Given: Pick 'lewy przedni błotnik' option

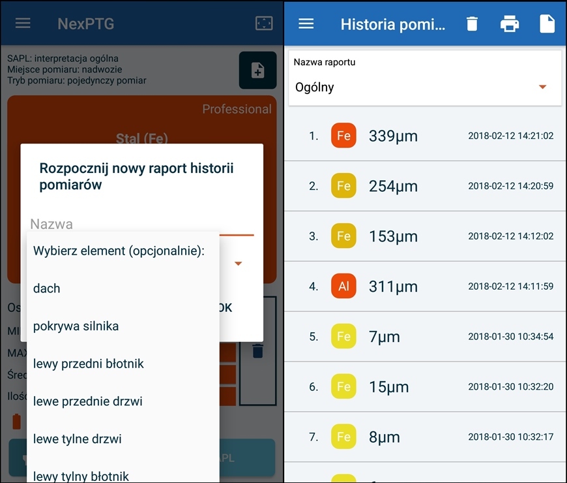Looking at the screenshot, I should [89, 364].
